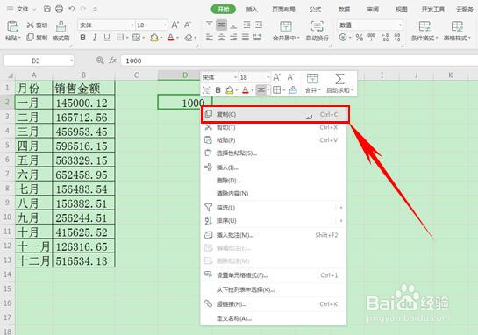Toggle middle vertical alignment in ribbon
The height and width of the screenshot is (335, 478).
221,25
